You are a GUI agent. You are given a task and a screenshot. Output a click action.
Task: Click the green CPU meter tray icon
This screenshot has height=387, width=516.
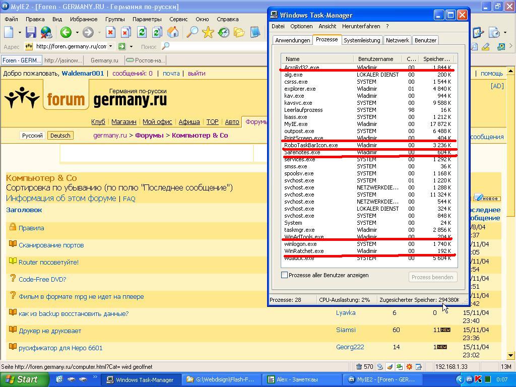coord(488,379)
